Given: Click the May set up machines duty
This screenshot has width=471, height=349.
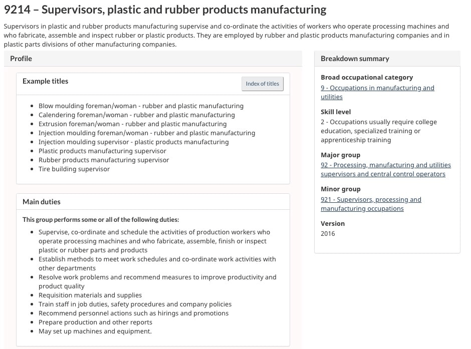Looking at the screenshot, I should (x=95, y=331).
